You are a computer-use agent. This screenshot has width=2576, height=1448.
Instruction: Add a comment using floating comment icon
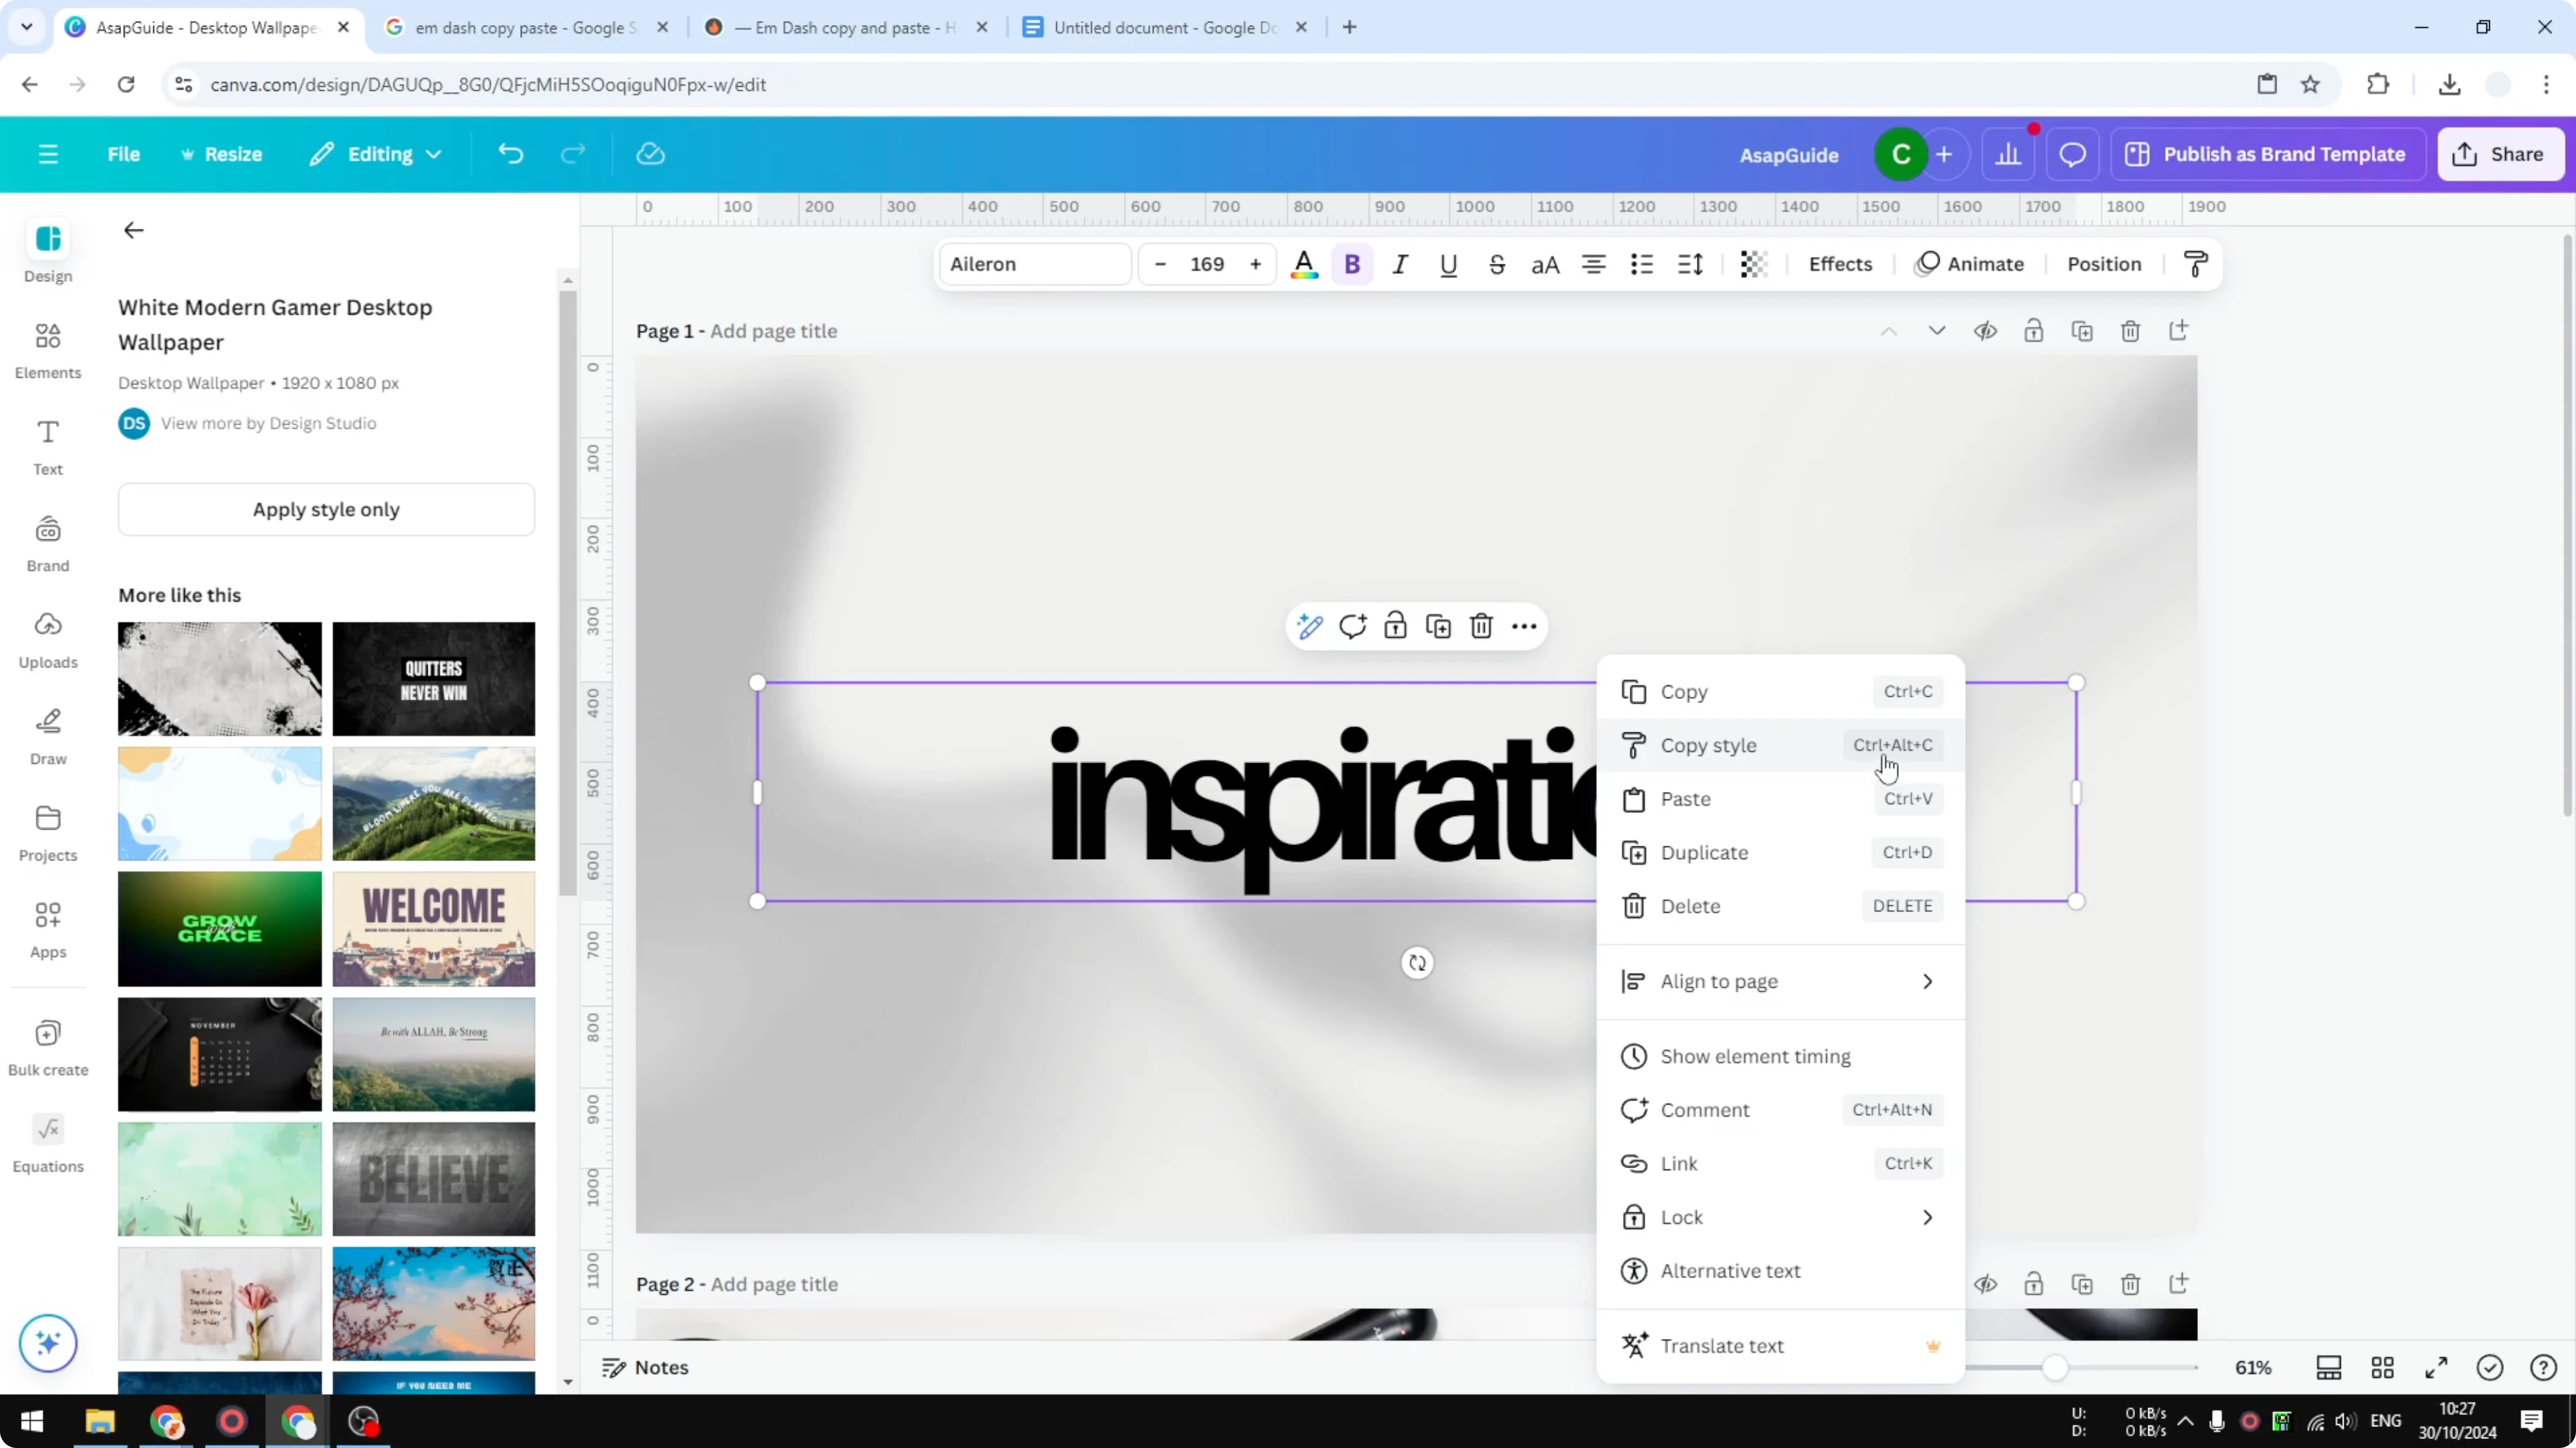click(1352, 625)
